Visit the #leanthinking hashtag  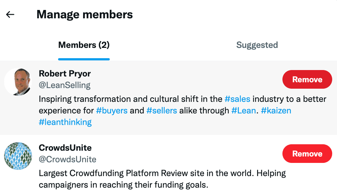(x=65, y=122)
